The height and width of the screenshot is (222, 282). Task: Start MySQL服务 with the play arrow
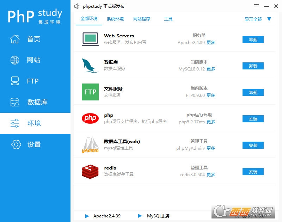pos(140,216)
